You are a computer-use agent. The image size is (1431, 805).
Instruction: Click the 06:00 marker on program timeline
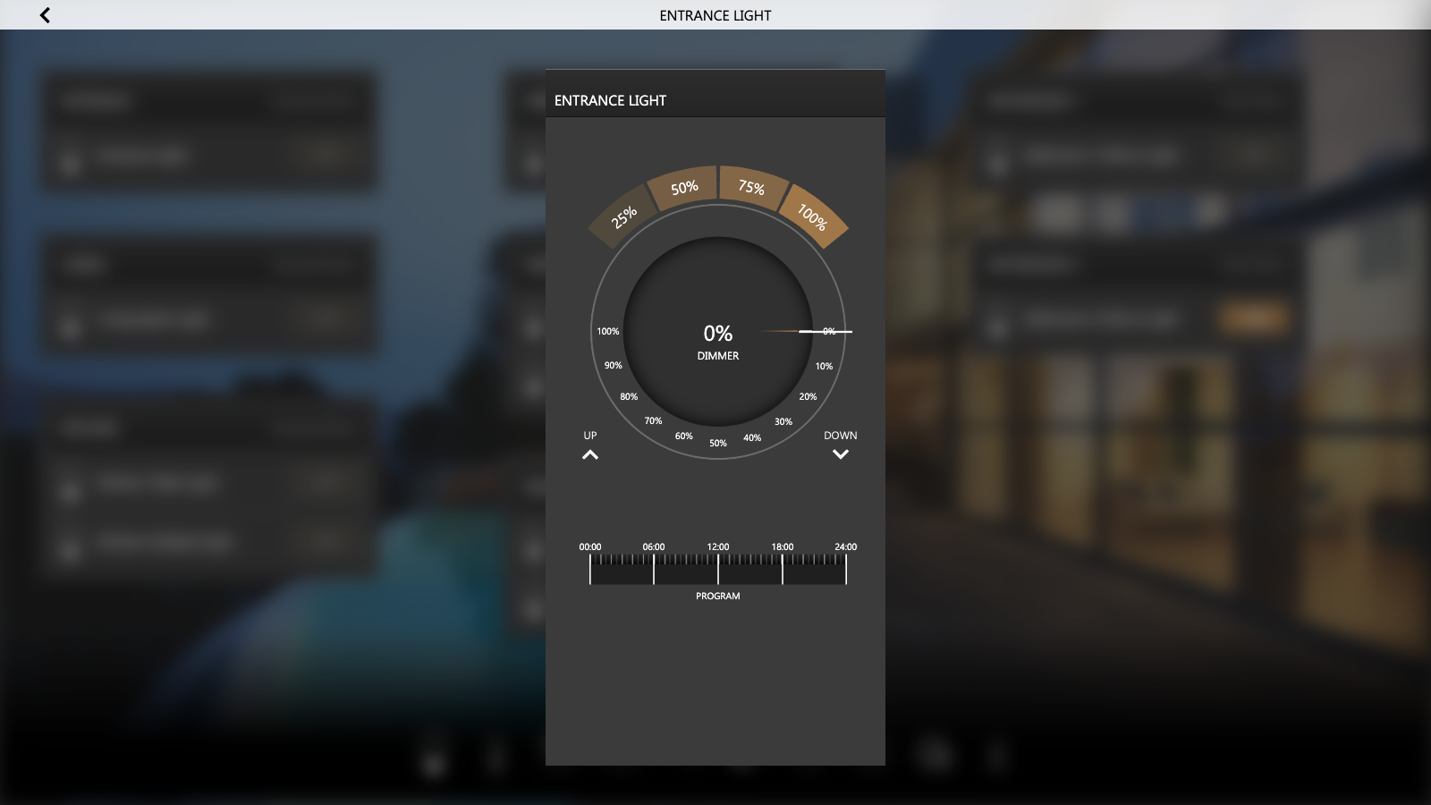pos(654,547)
